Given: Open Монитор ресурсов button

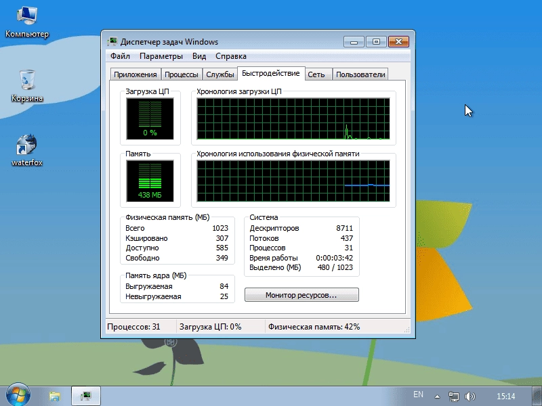Looking at the screenshot, I should [x=301, y=295].
